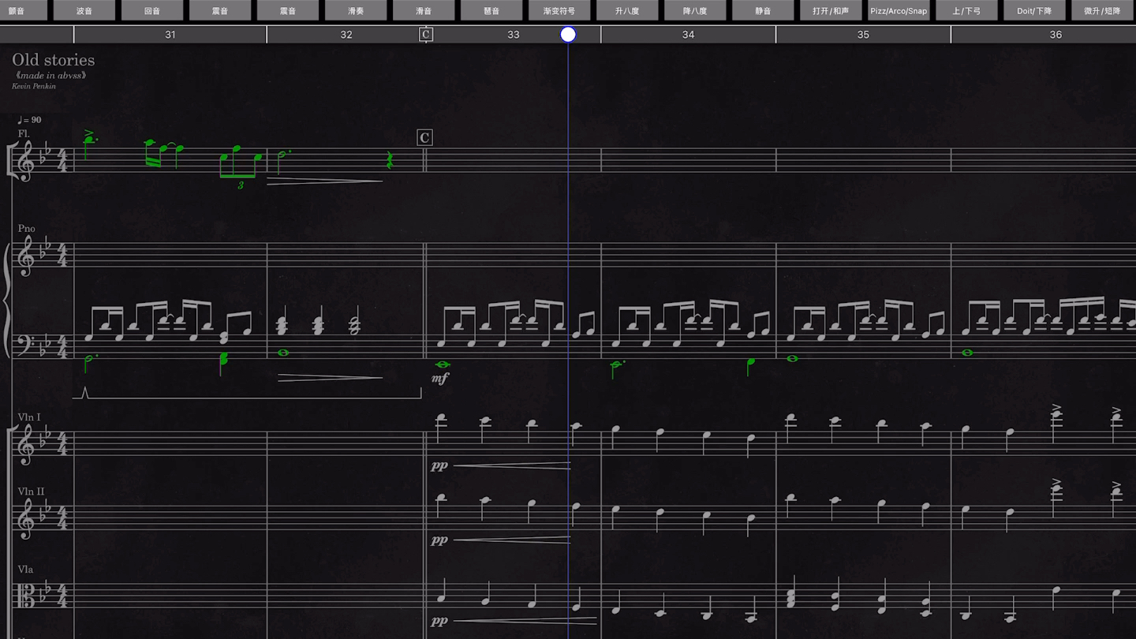Open the 渐变符号 hairpin button

(x=559, y=10)
